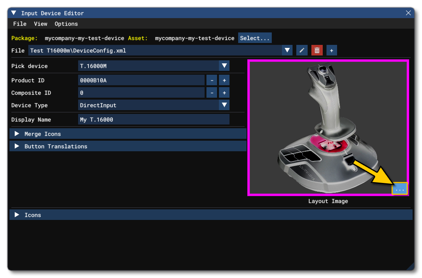This screenshot has width=422, height=278.
Task: Open the File menu
Action: tap(20, 24)
